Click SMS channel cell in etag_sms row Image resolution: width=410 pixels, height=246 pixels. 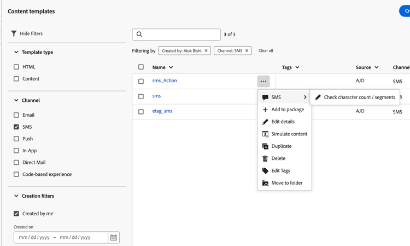tap(397, 112)
